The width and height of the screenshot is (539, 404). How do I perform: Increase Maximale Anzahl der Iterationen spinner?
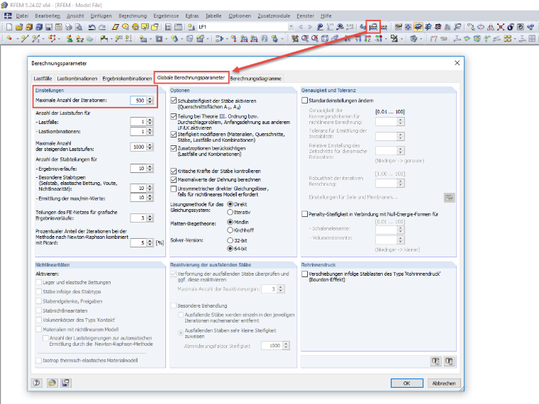pyautogui.click(x=150, y=99)
